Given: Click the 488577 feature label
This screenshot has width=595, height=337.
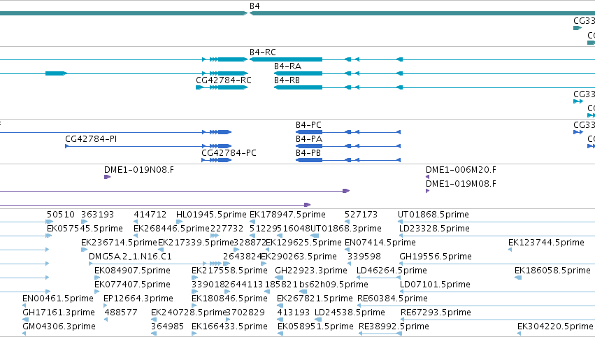Looking at the screenshot, I should [121, 313].
